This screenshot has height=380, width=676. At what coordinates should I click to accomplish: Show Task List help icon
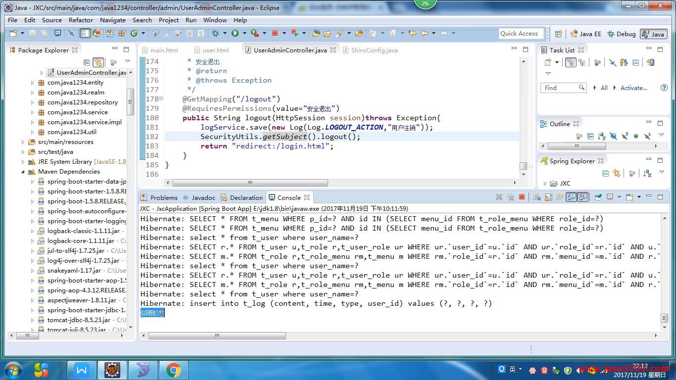coord(664,88)
